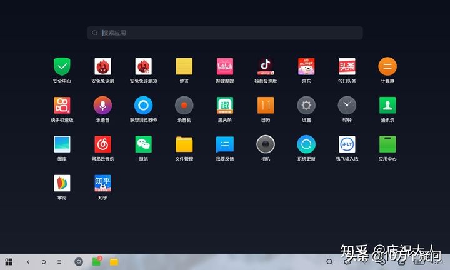The width and height of the screenshot is (450, 270).
Task: Launch the 相机 camera app
Action: [x=266, y=144]
